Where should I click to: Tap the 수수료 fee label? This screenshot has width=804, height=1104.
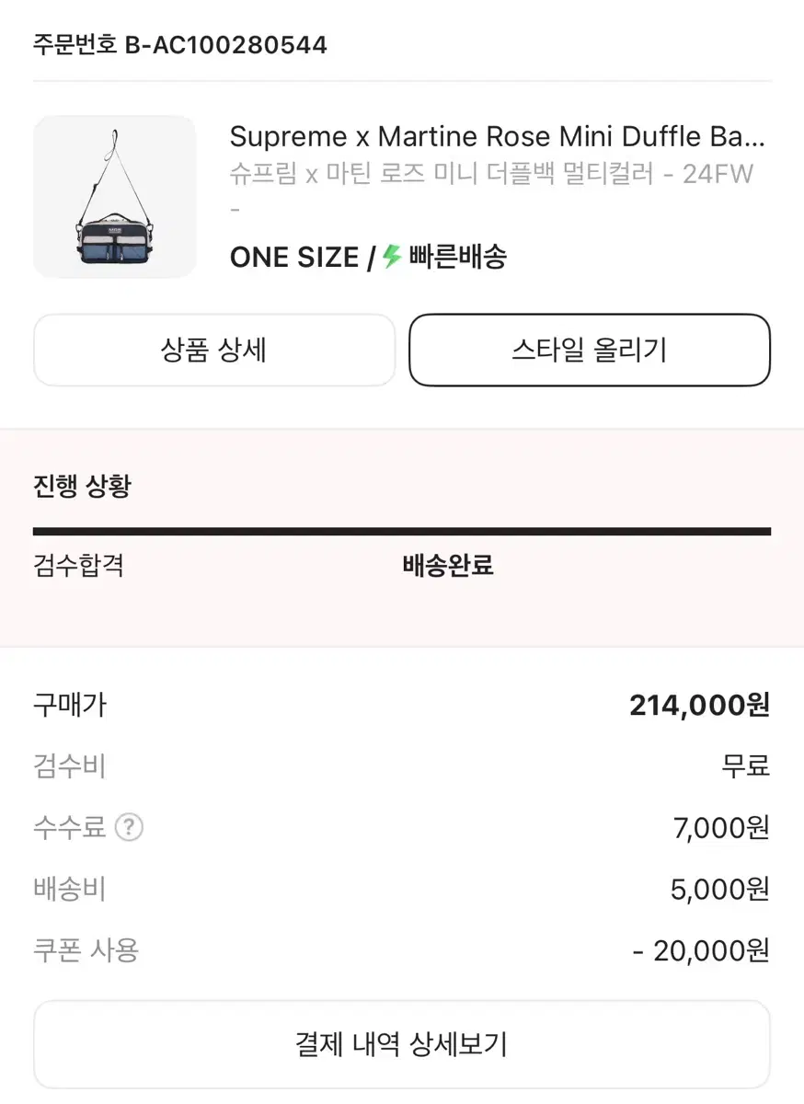click(x=69, y=828)
